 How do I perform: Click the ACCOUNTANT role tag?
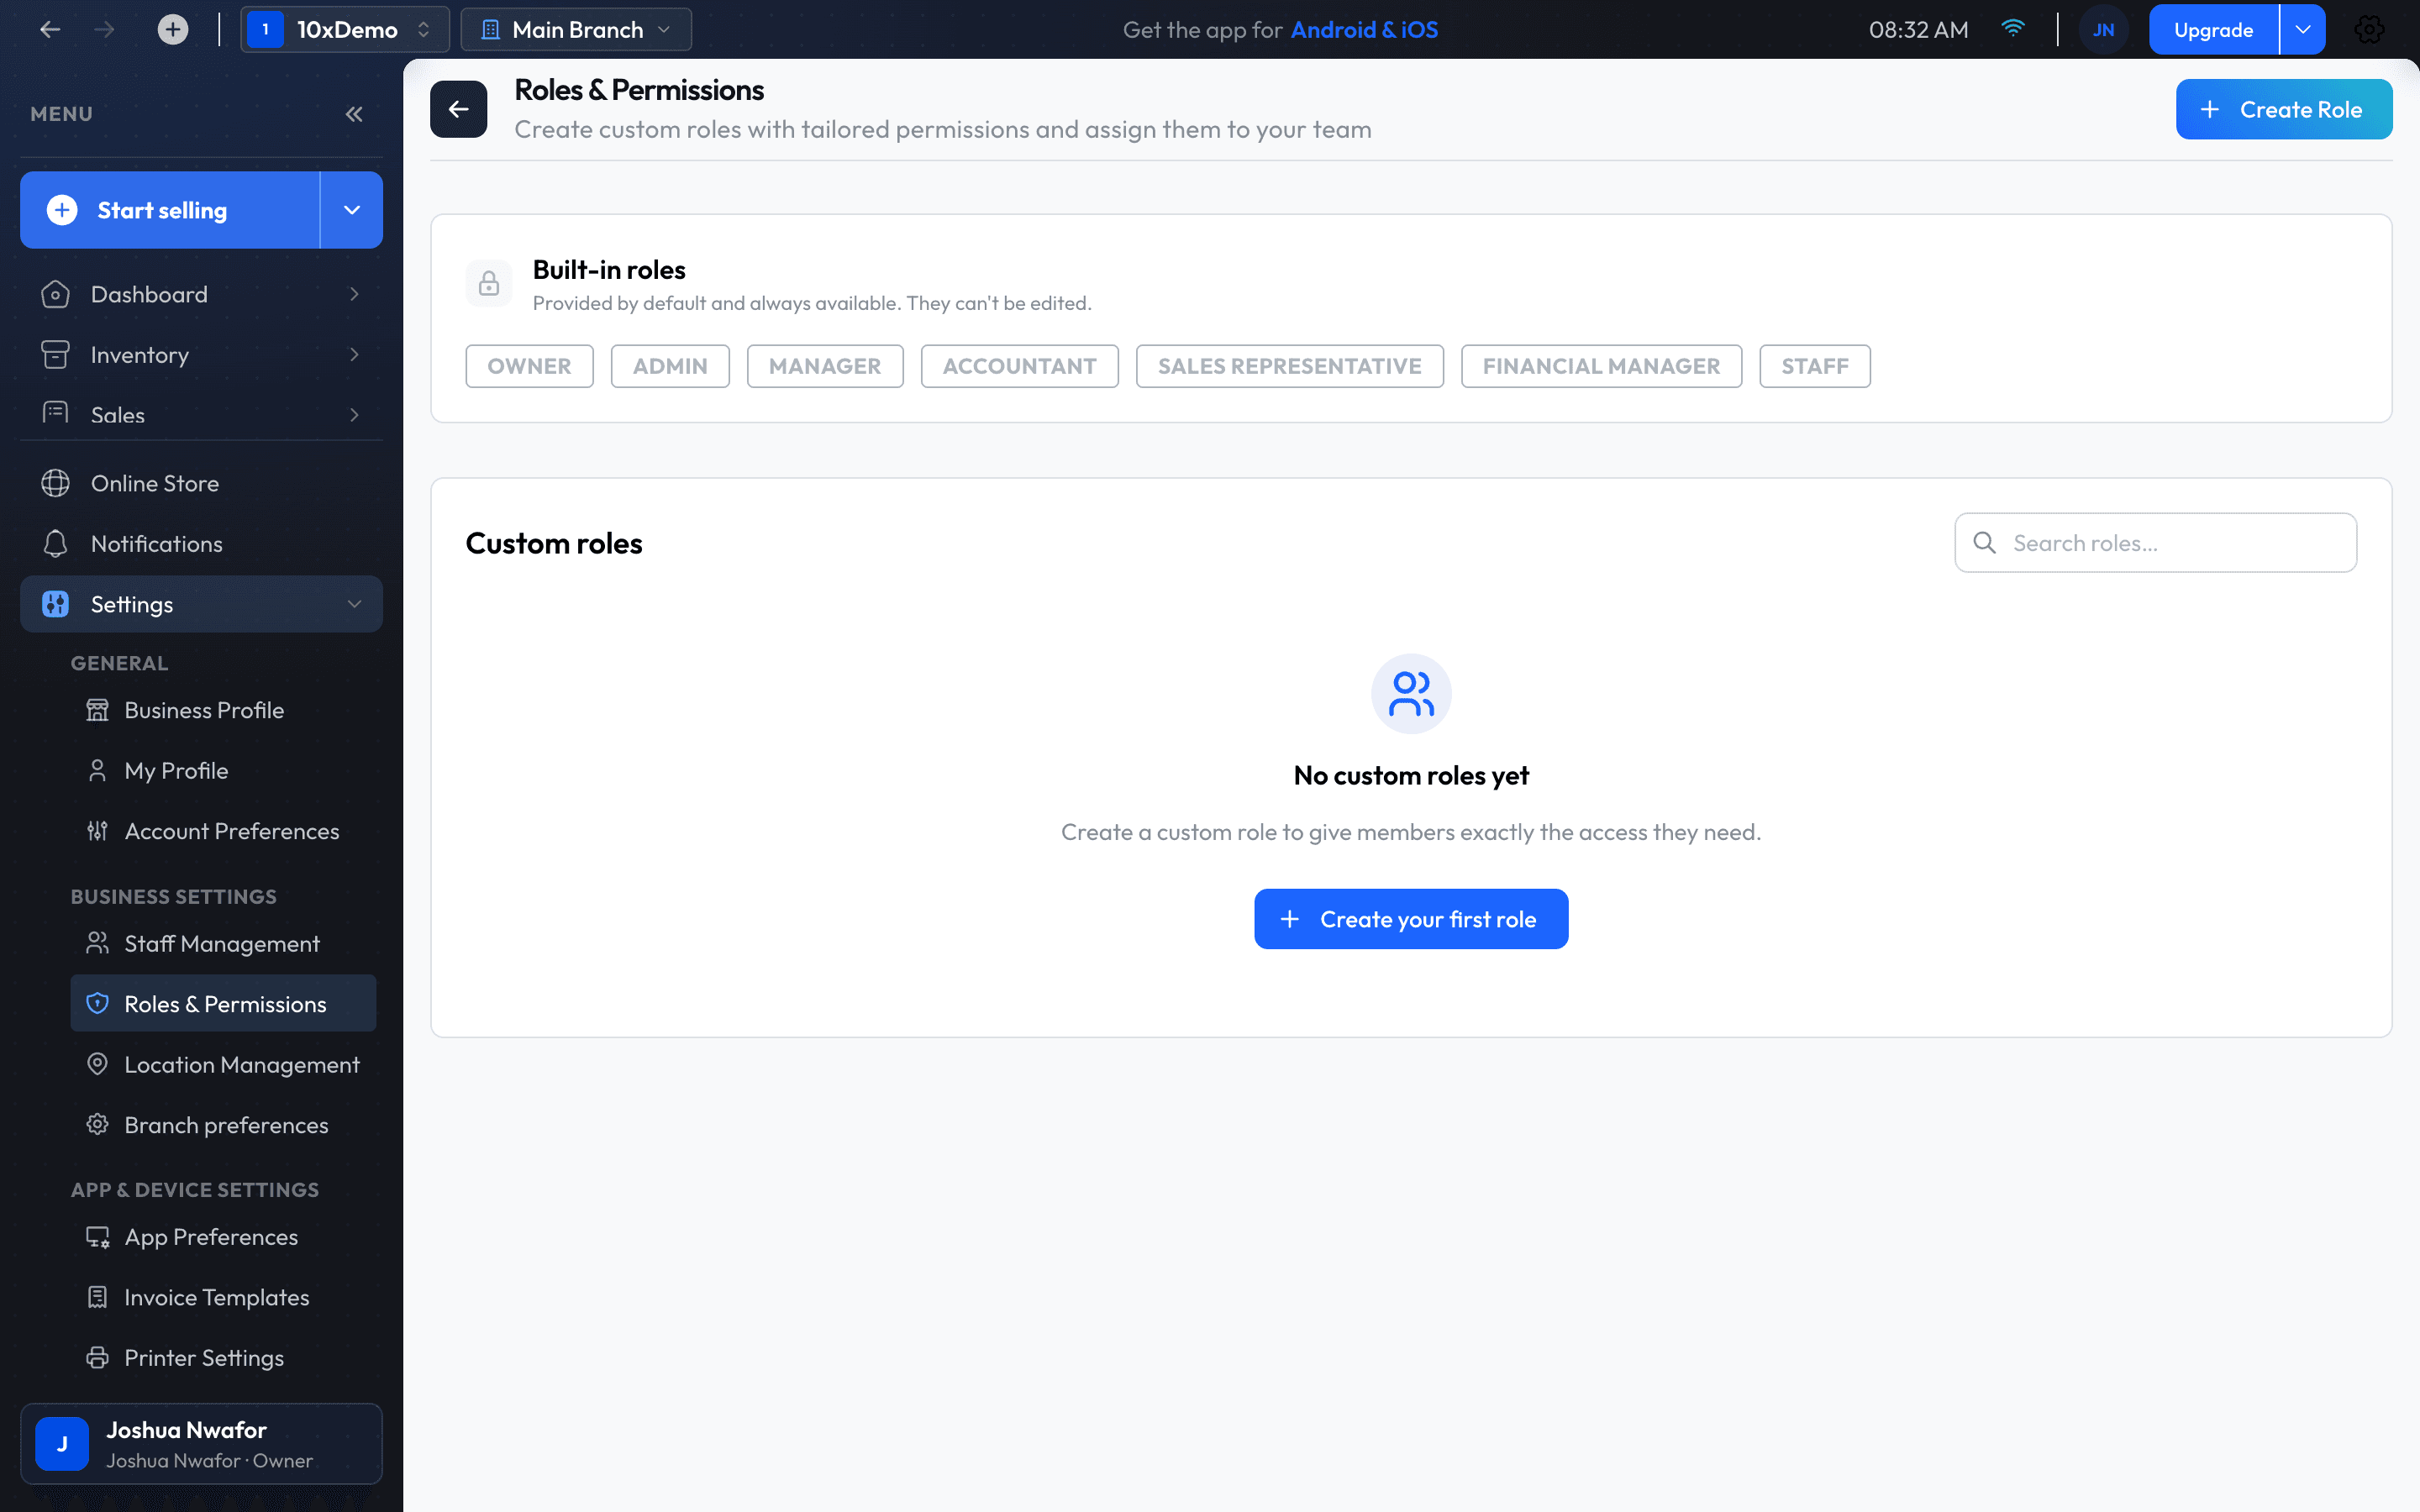(x=1019, y=366)
